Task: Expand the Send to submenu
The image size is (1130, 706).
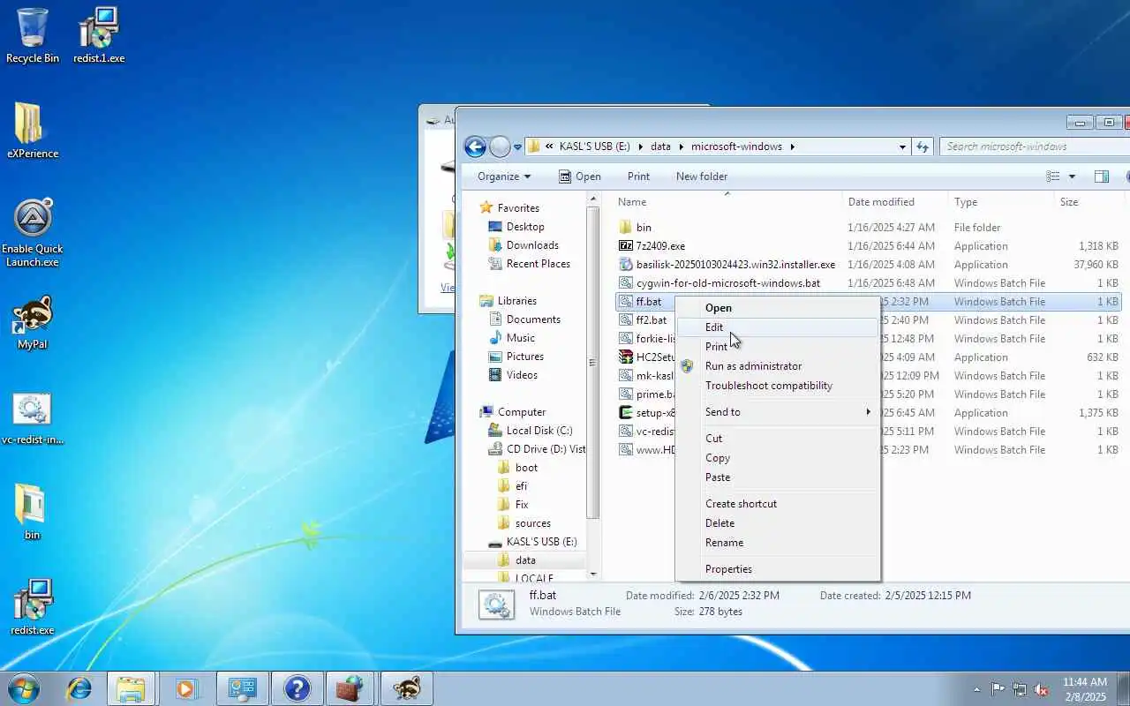Action: click(x=778, y=412)
